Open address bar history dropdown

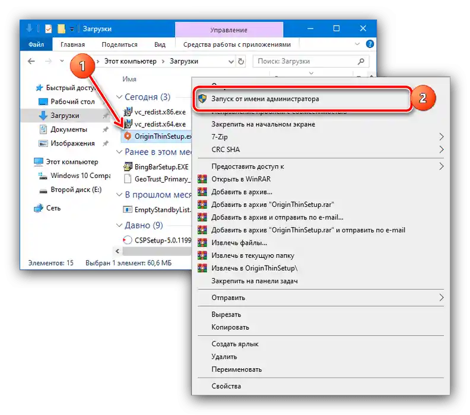pos(231,62)
